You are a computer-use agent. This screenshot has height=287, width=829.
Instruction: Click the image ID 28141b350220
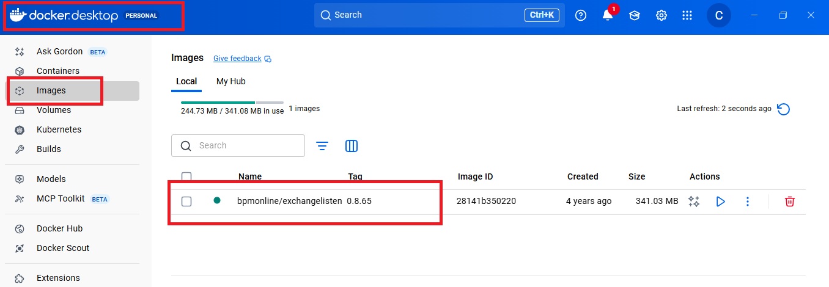pyautogui.click(x=486, y=201)
